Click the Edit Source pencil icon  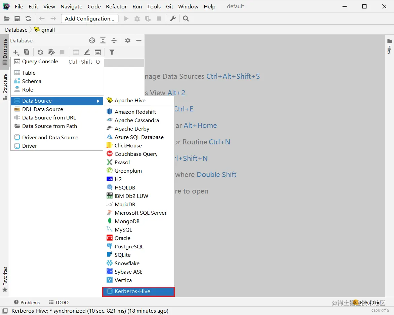[x=87, y=52]
